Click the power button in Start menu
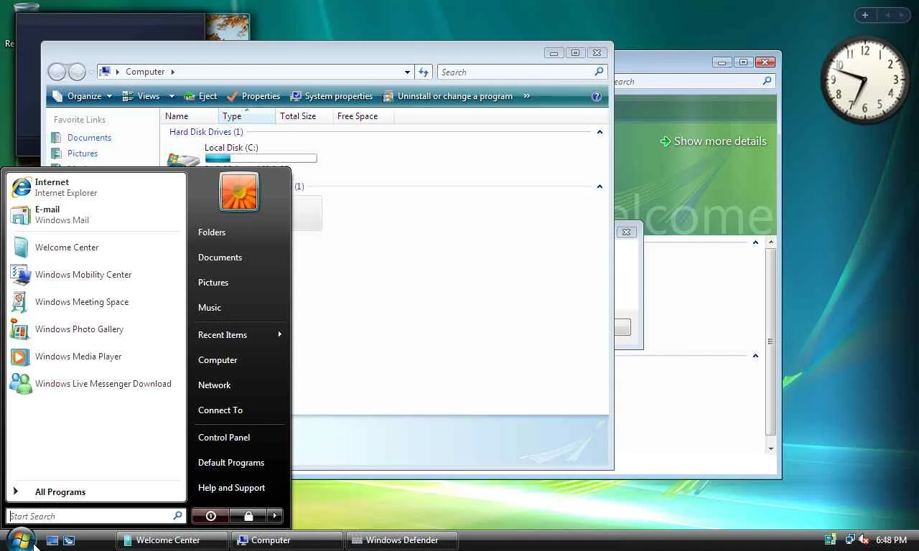The image size is (919, 551). point(210,516)
